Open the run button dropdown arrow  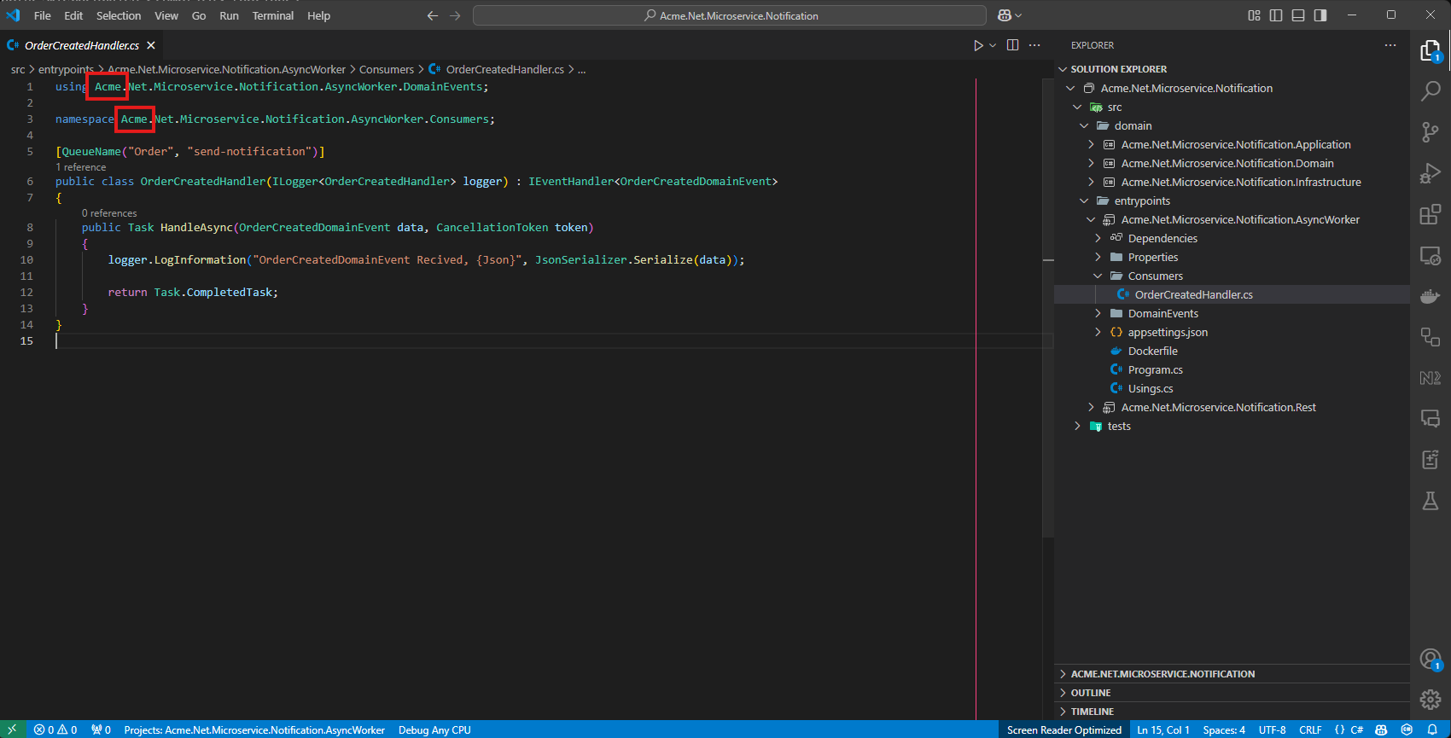(x=993, y=45)
